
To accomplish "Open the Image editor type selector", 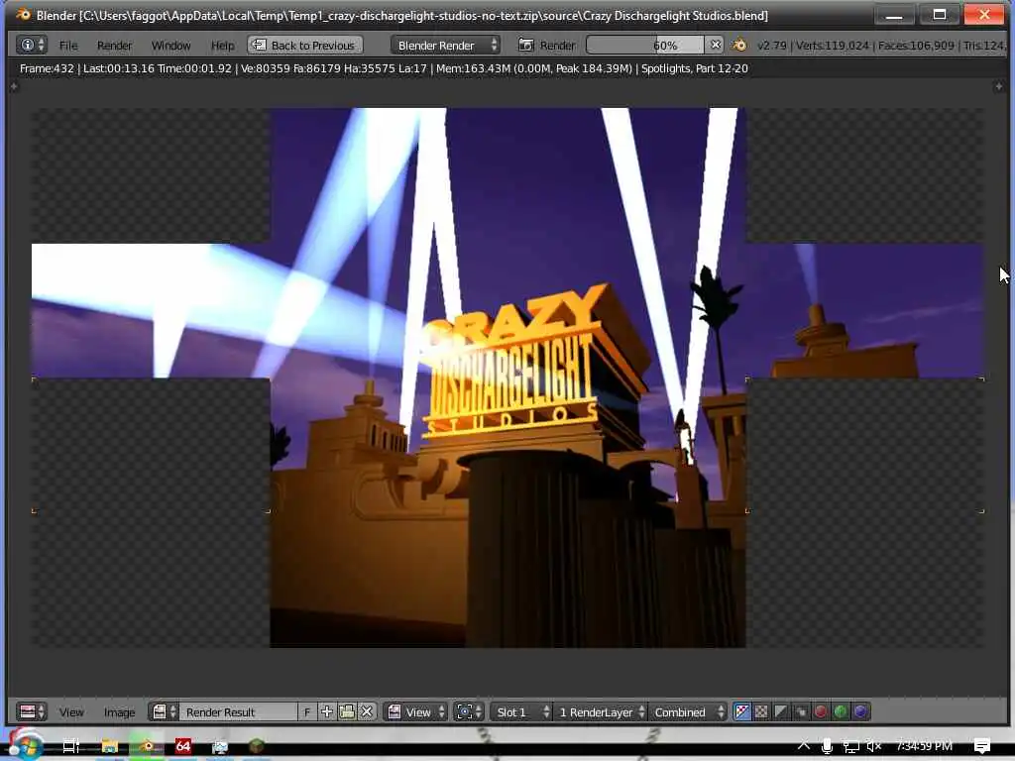I will [31, 711].
